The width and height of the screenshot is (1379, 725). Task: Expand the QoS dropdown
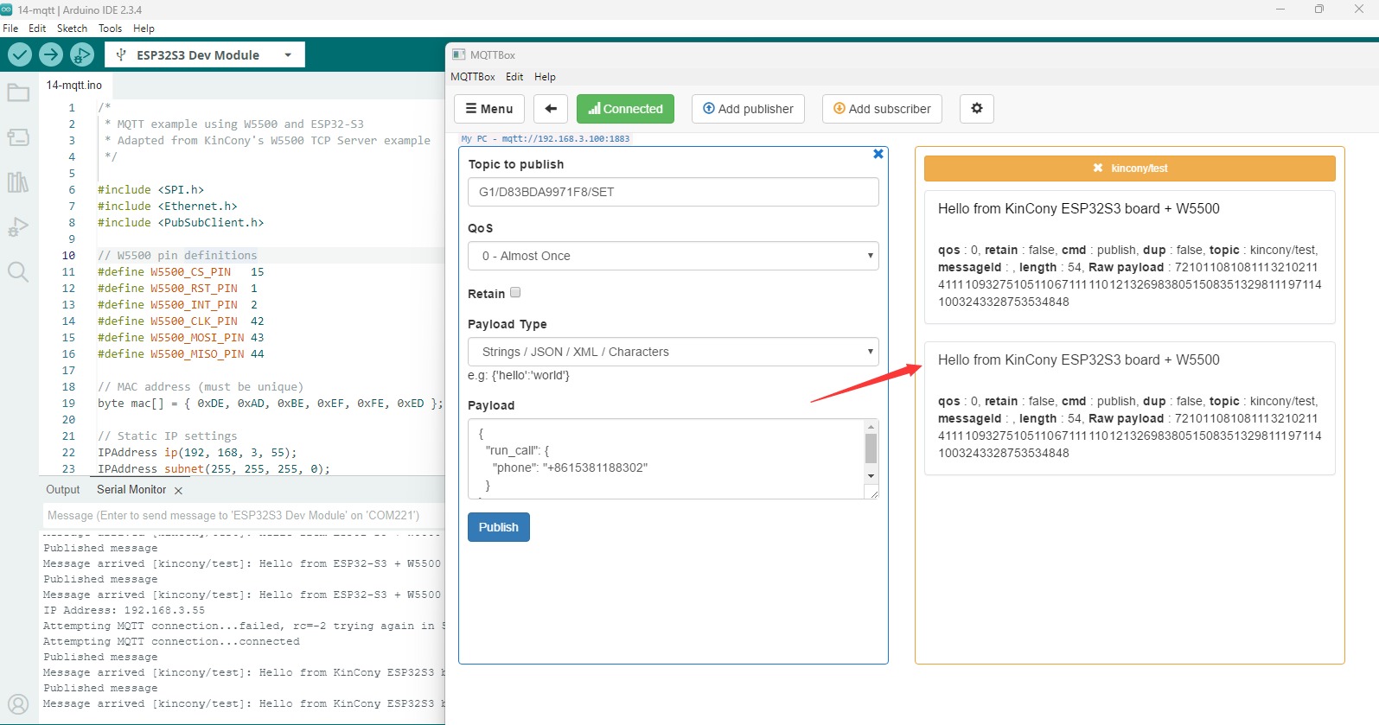pyautogui.click(x=673, y=256)
